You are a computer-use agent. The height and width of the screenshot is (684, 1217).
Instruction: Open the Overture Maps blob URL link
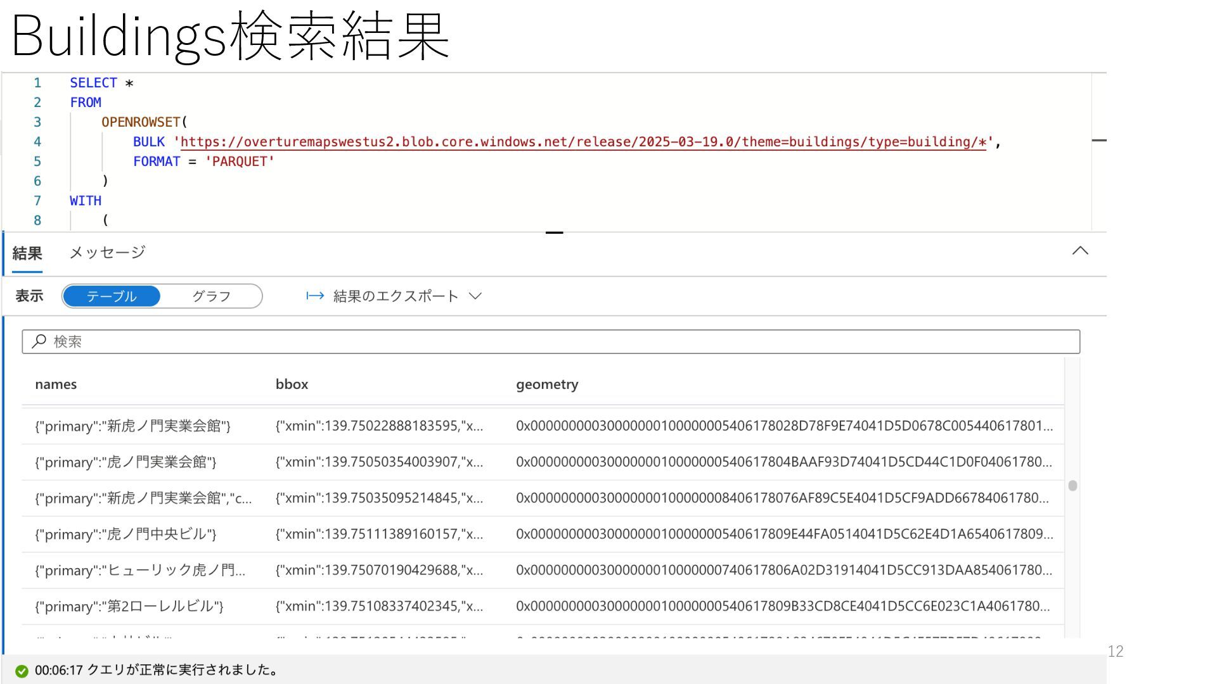pos(583,142)
